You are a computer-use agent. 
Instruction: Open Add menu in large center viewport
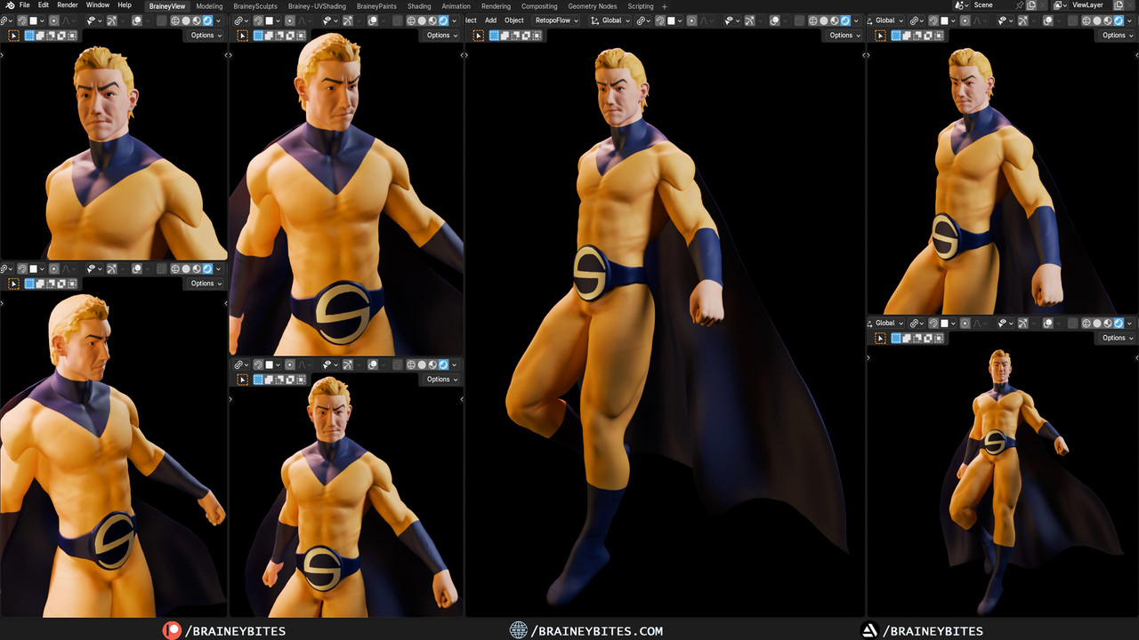pyautogui.click(x=490, y=20)
